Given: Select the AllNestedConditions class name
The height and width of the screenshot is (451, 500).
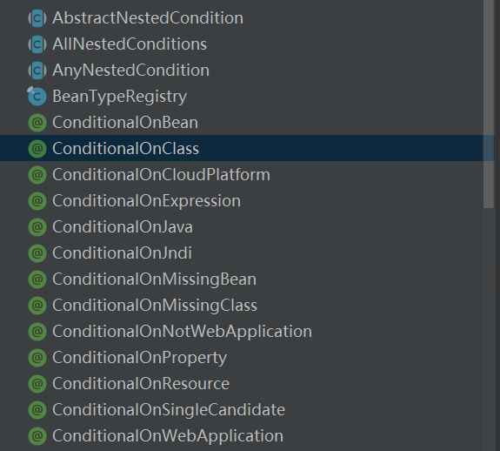Looking at the screenshot, I should click(130, 44).
